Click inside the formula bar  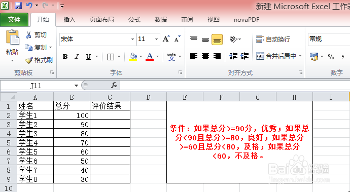coord(235,86)
